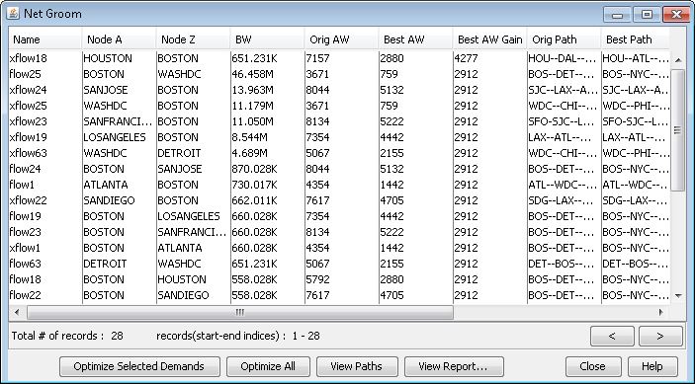This screenshot has width=695, height=384.
Task: Click SANJOSE in Node A column
Action: click(106, 90)
